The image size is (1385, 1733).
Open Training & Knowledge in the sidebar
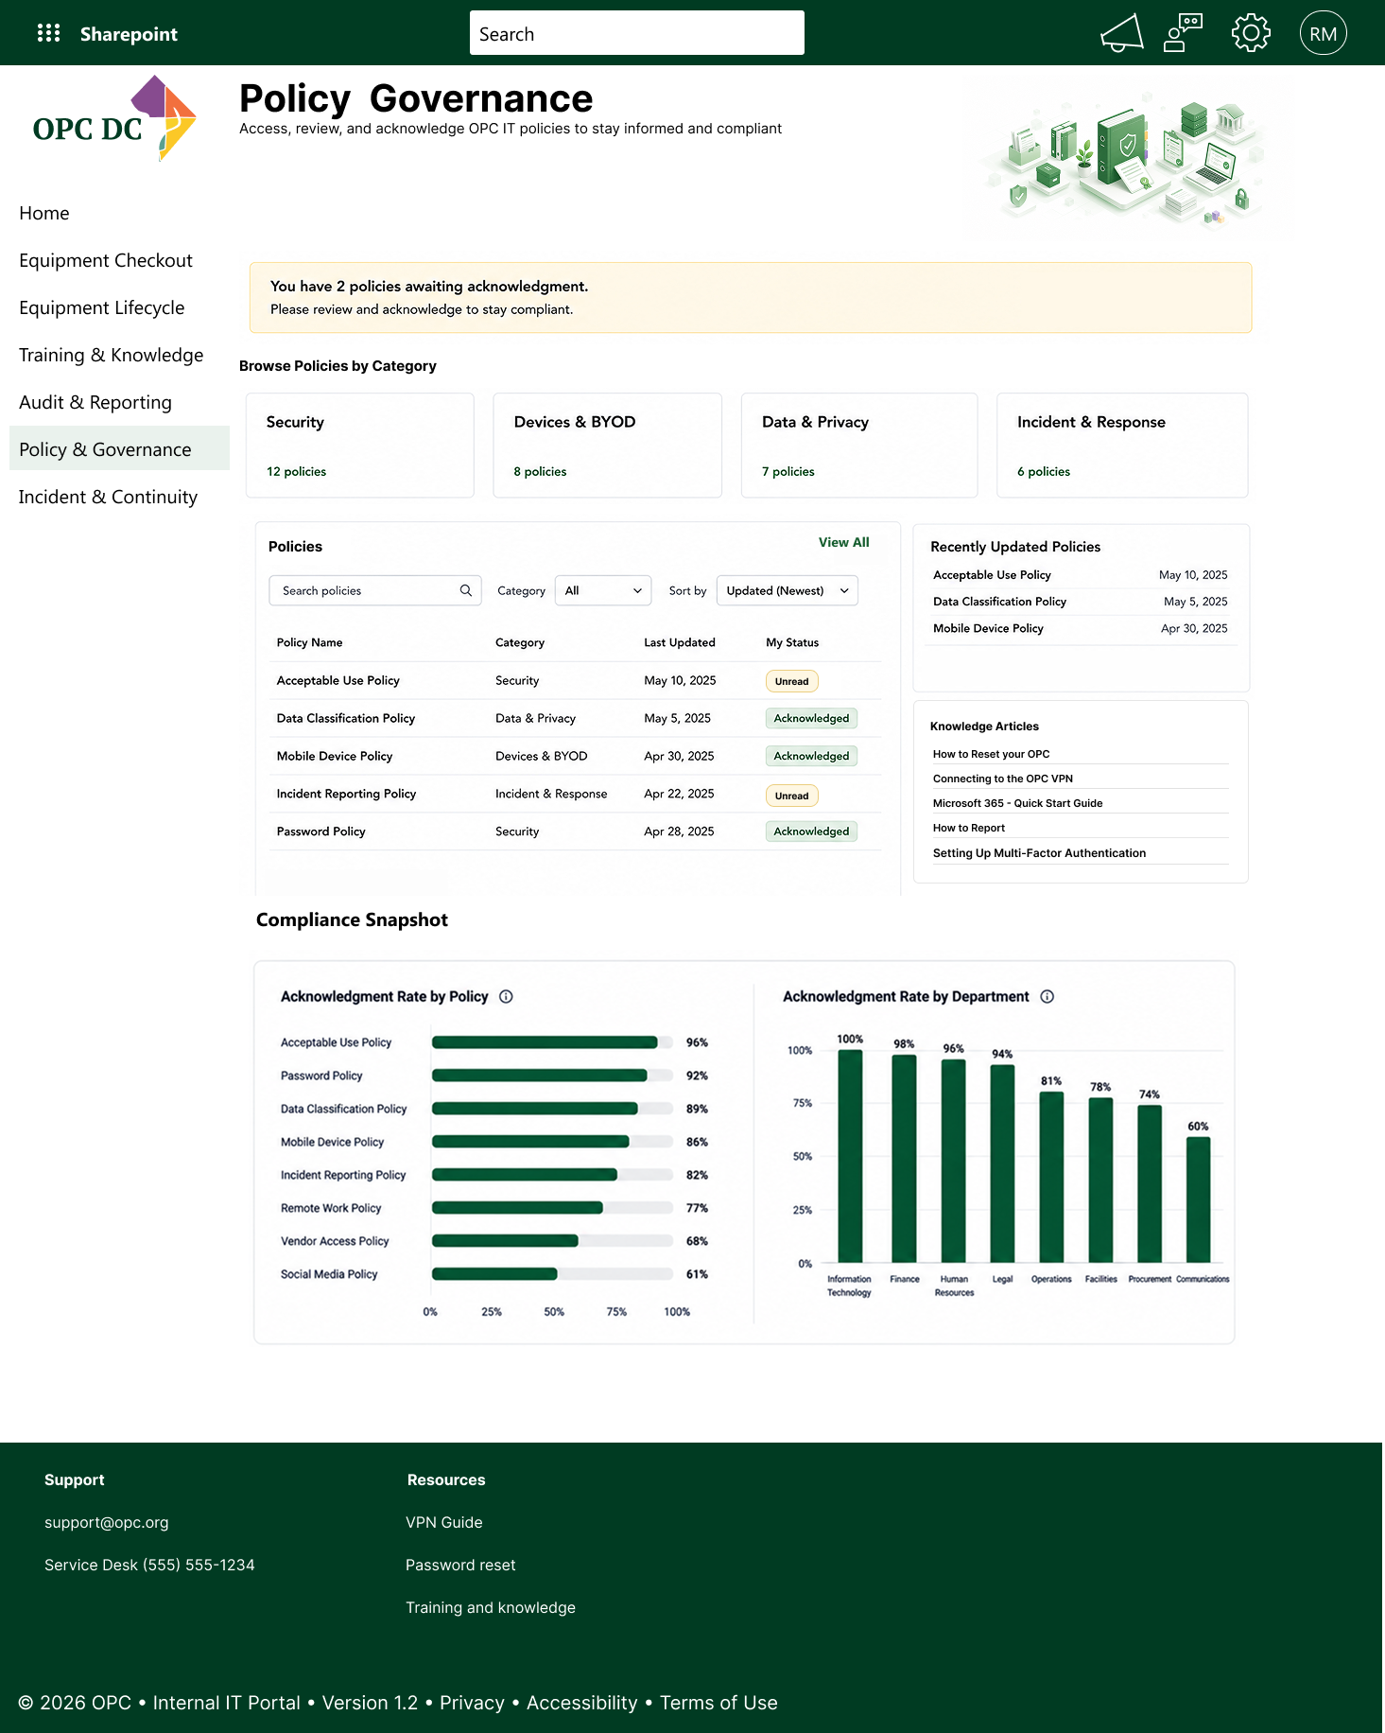[112, 355]
